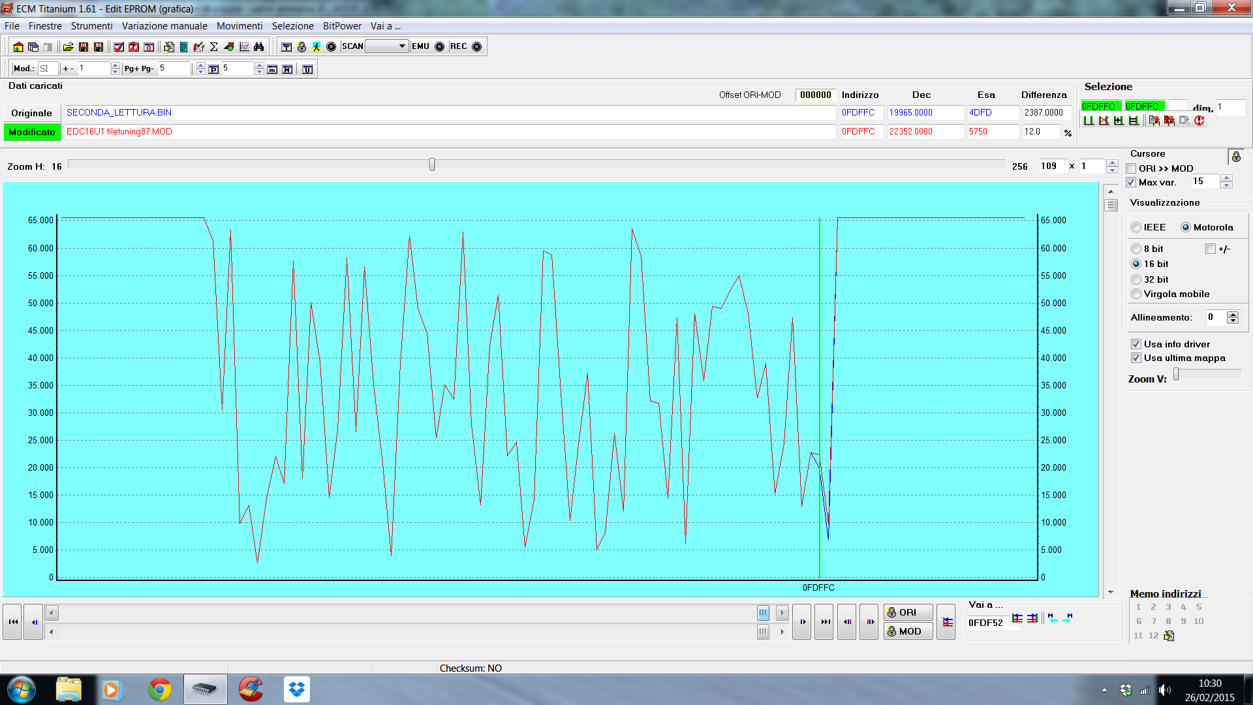1253x705 pixels.
Task: Click the Zoom H slider handle
Action: [432, 165]
